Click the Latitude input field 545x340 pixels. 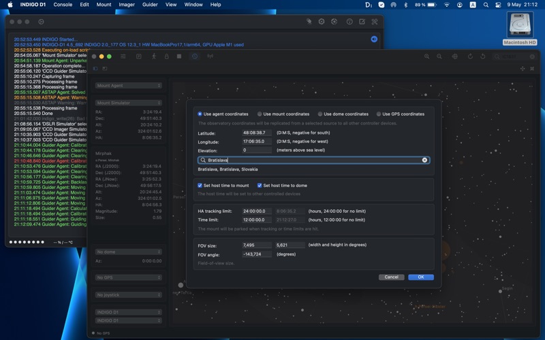pyautogui.click(x=257, y=133)
